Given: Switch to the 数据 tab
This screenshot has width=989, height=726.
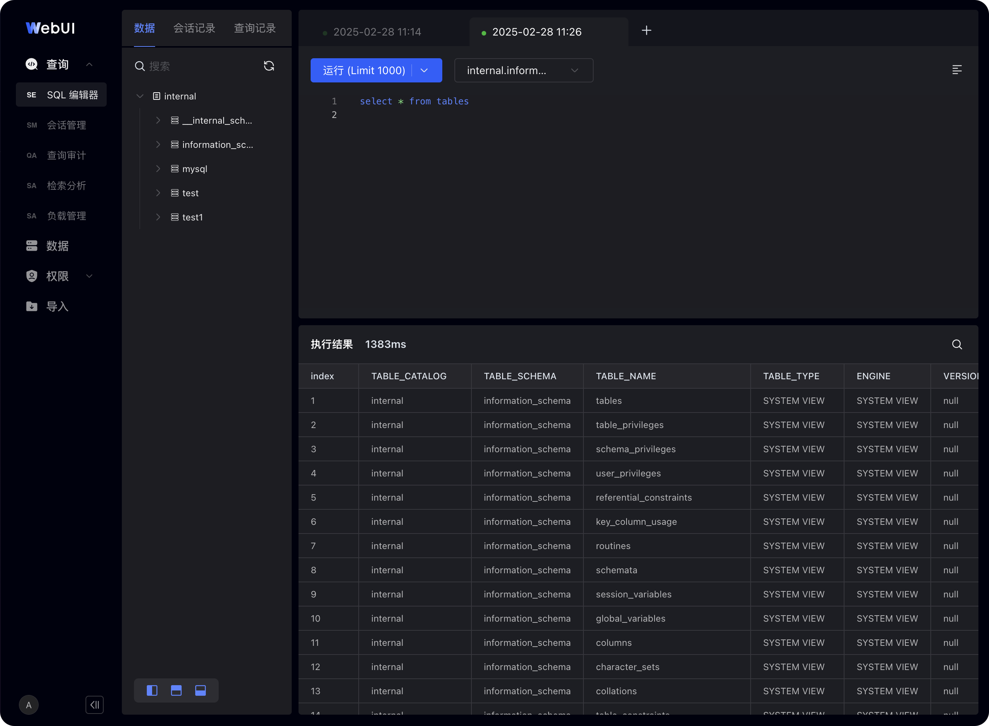Looking at the screenshot, I should tap(144, 28).
